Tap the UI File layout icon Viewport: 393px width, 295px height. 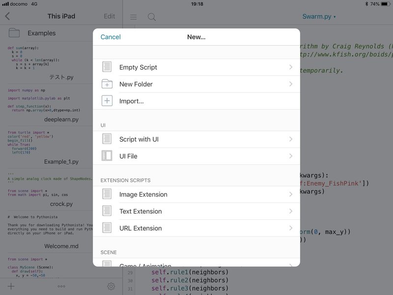107,156
